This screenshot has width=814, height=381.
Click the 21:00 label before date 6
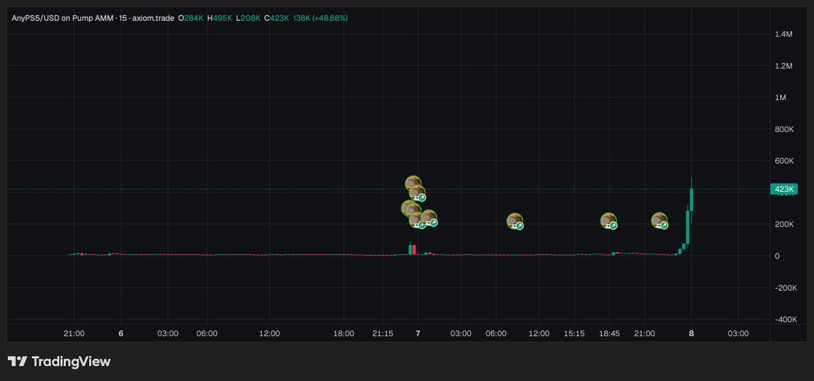pyautogui.click(x=74, y=334)
